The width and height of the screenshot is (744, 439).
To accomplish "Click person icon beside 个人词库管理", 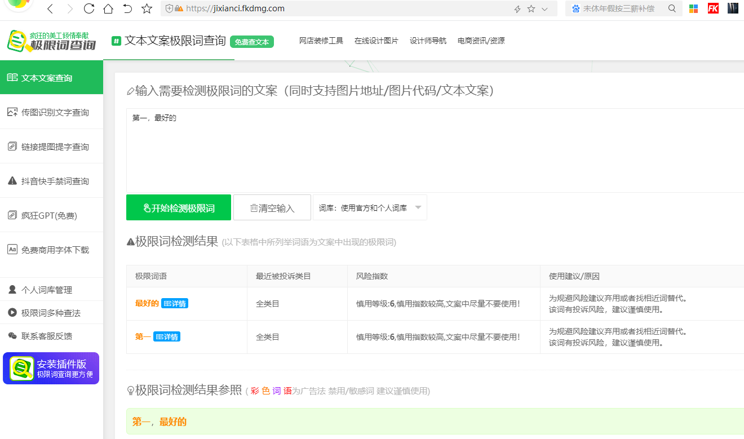I will (x=12, y=290).
